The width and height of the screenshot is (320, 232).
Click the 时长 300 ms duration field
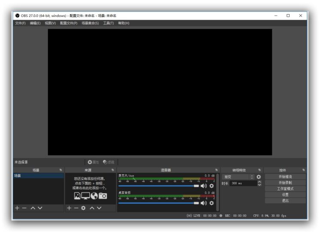coord(243,183)
